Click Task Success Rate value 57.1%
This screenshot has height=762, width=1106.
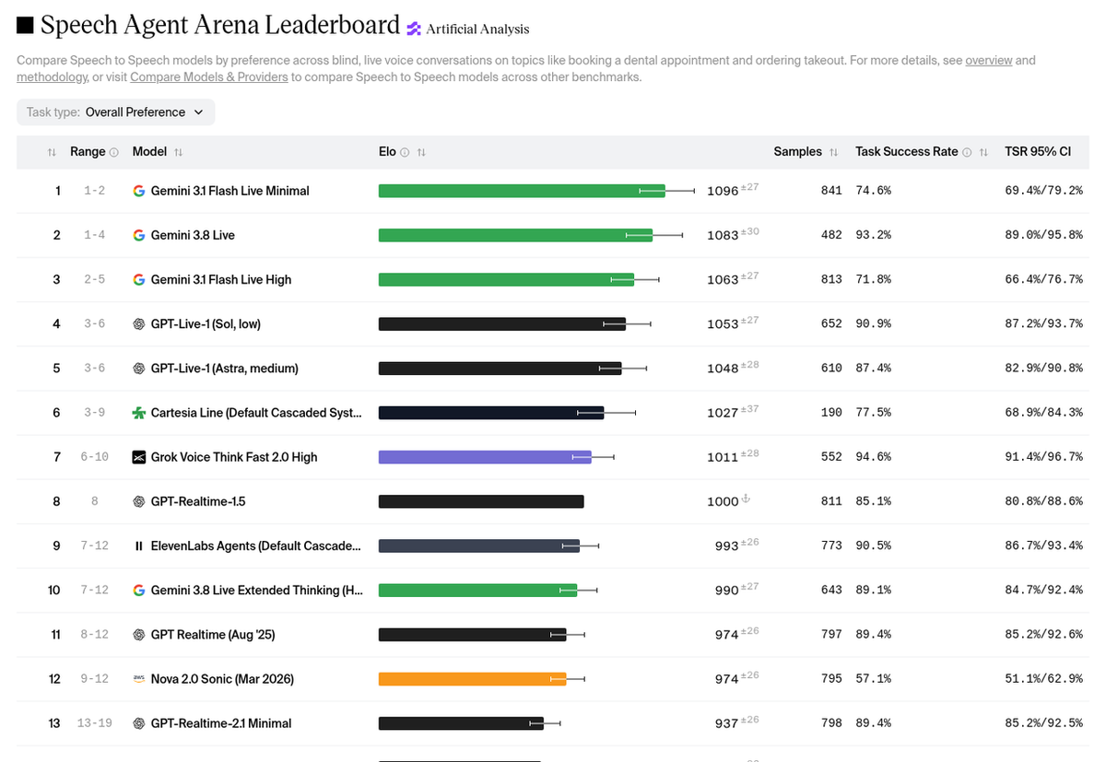(x=873, y=679)
